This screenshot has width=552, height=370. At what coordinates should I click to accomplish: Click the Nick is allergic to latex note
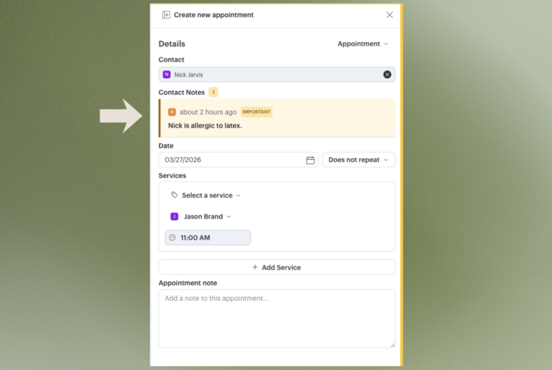pyautogui.click(x=205, y=126)
